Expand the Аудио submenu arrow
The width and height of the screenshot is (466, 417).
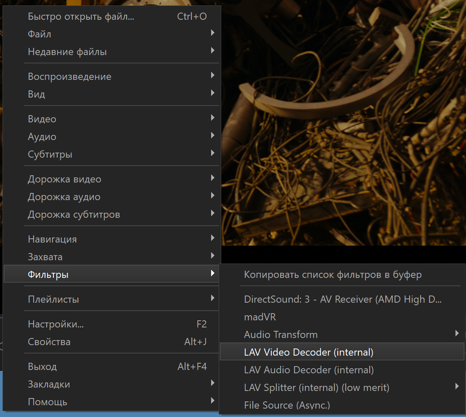pyautogui.click(x=212, y=136)
